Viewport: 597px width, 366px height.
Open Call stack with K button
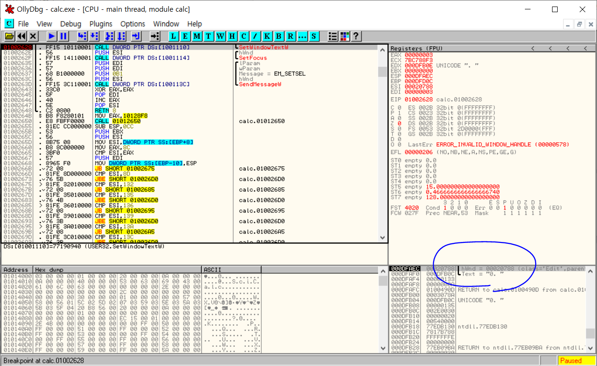[x=267, y=36]
